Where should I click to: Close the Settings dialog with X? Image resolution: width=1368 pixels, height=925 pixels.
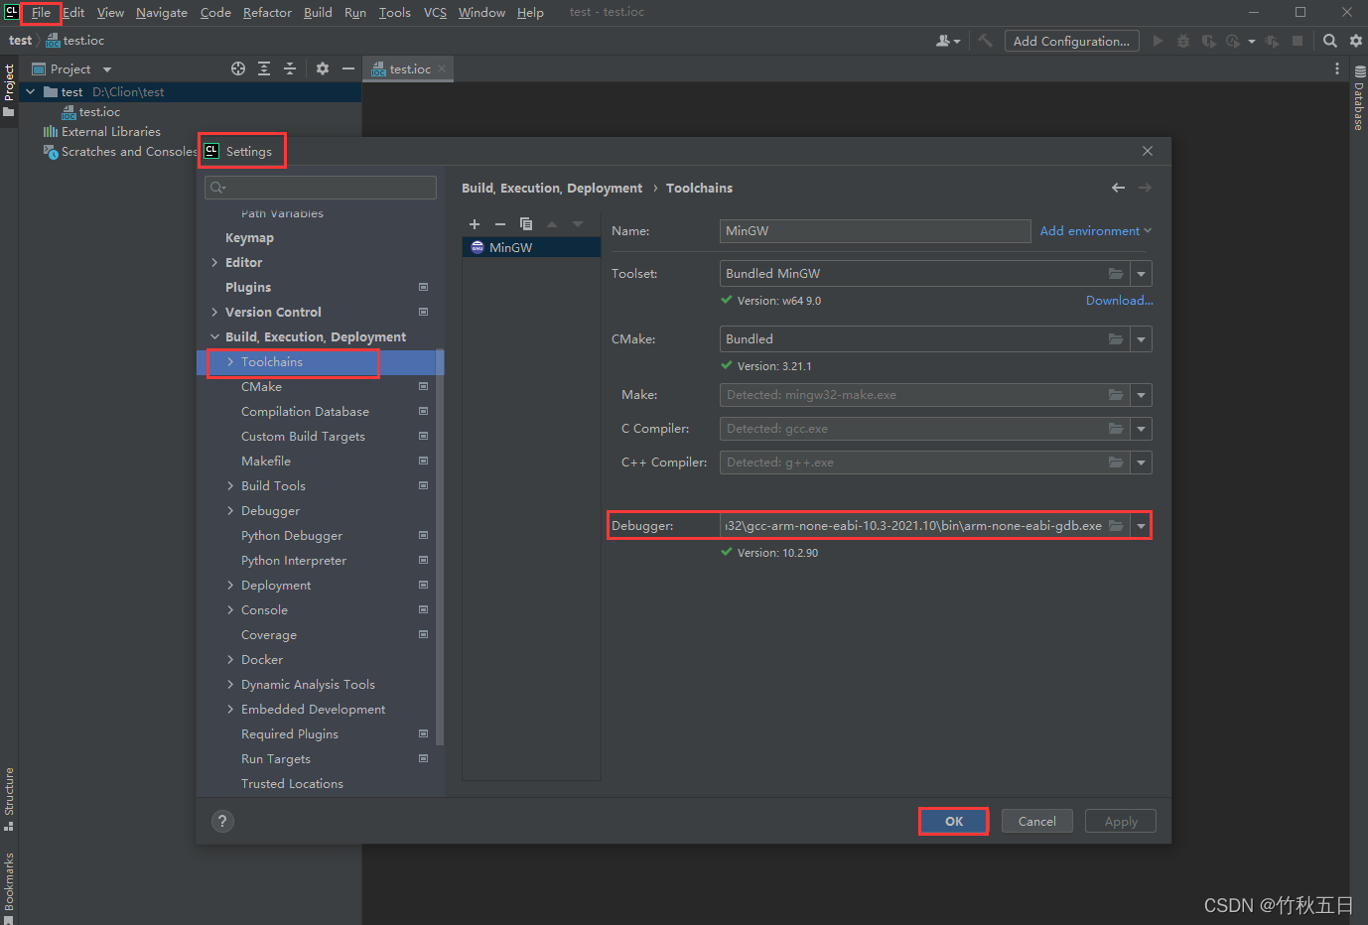click(x=1148, y=151)
